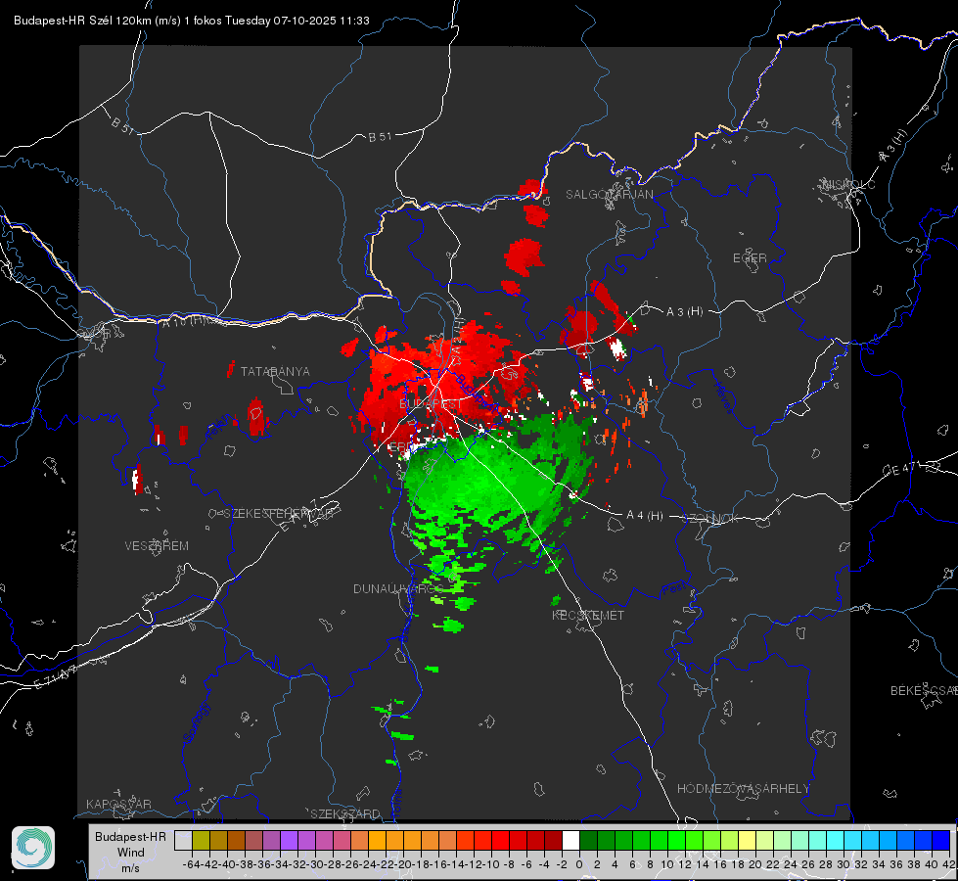Click the radar title text with date 07-10-2025
This screenshot has height=881, width=958.
point(191,21)
